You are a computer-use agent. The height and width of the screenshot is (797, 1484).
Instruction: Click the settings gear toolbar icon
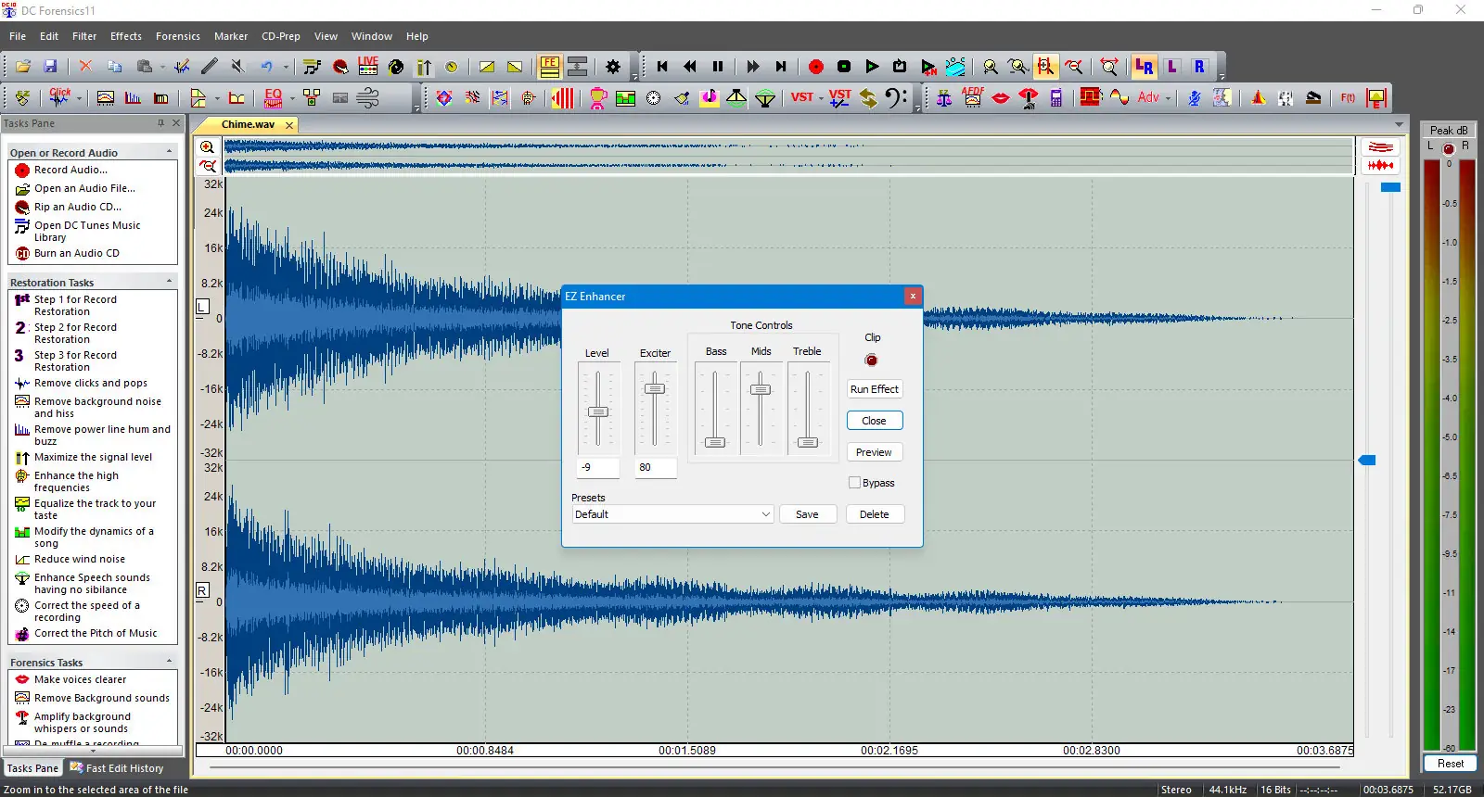pos(613,67)
